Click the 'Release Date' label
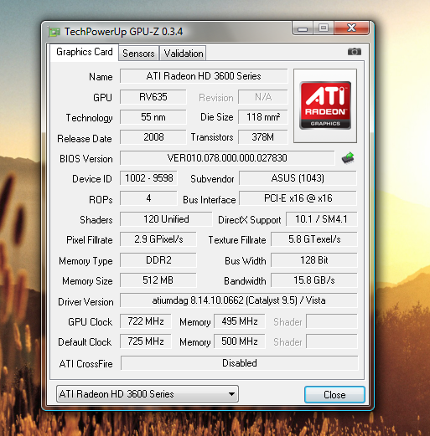The image size is (430, 436). click(85, 139)
